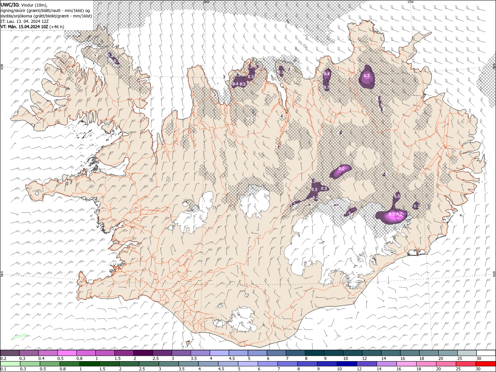Click the lavender lower-row swatch at 14

pyautogui.click(x=386, y=364)
